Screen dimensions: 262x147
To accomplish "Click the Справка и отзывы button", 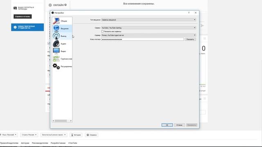I will (x=23, y=16).
